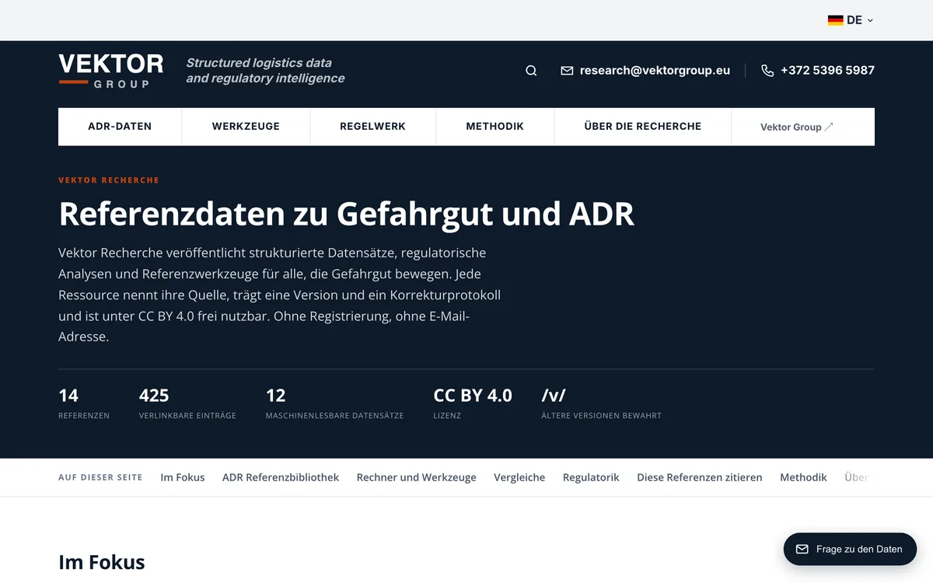Screen dimensions: 933x583
Task: Click the search magnifier icon
Action: point(531,71)
